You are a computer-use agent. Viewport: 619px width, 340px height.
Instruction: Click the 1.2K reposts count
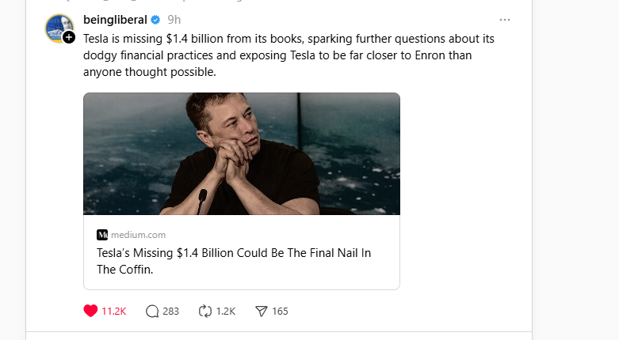pos(226,311)
